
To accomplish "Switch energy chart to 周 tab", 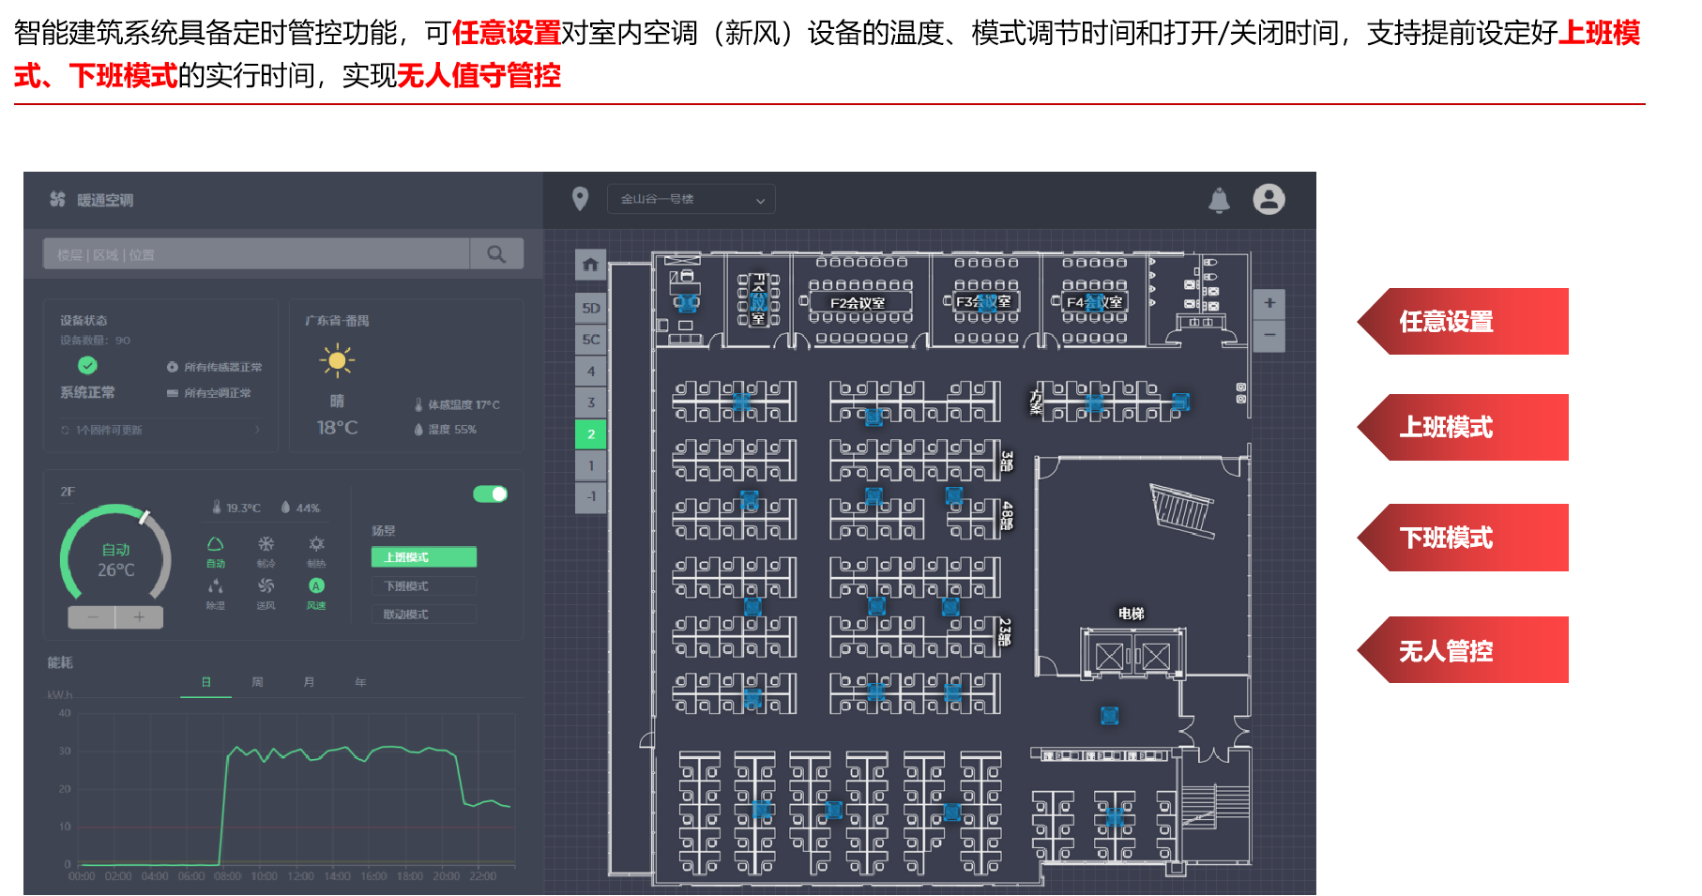I will 257,682.
